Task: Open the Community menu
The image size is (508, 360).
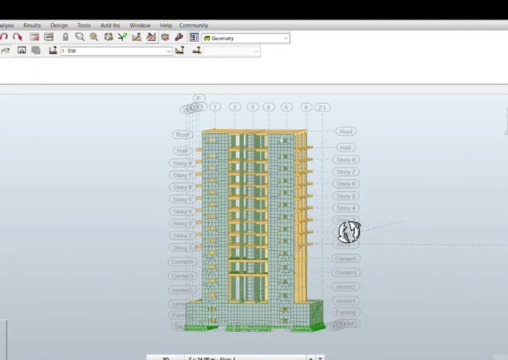Action: (x=194, y=25)
